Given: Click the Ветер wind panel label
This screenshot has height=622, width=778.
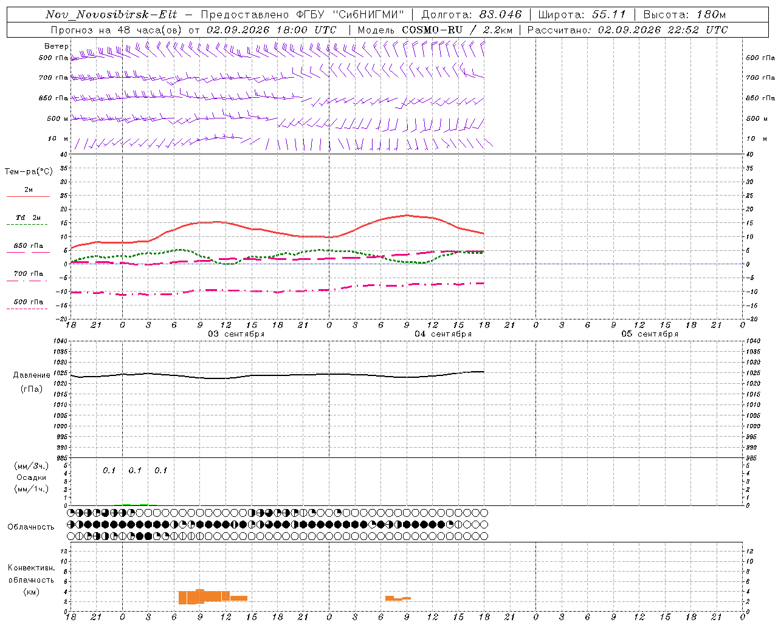Looking at the screenshot, I should point(57,46).
